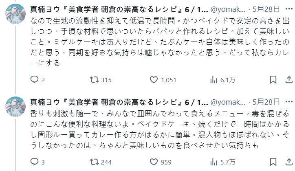
Task: Reply to the first tweet with 2 replies
Action: click(35, 80)
